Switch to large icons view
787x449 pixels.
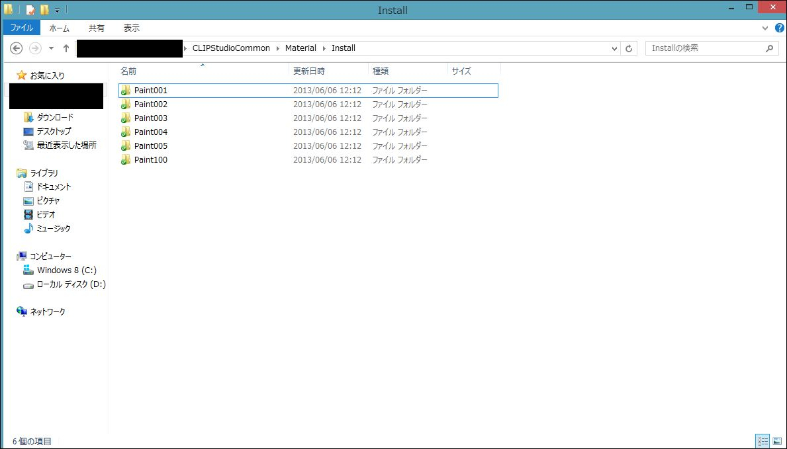pos(776,442)
